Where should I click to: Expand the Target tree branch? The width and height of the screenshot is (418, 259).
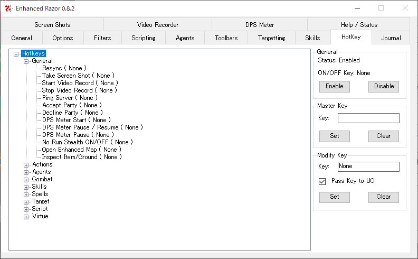(26, 202)
